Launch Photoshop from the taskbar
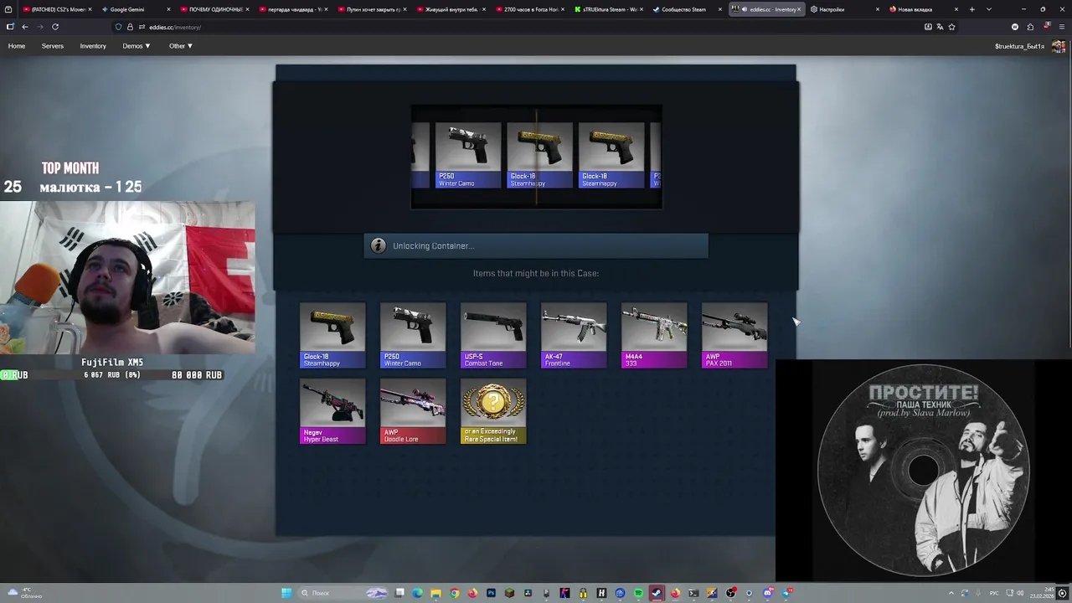The width and height of the screenshot is (1072, 603). click(x=491, y=593)
